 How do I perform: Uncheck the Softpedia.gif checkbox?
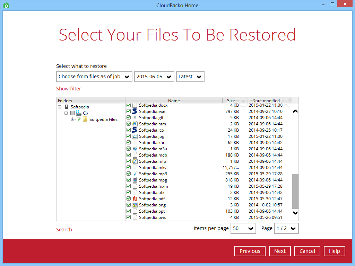(x=129, y=118)
